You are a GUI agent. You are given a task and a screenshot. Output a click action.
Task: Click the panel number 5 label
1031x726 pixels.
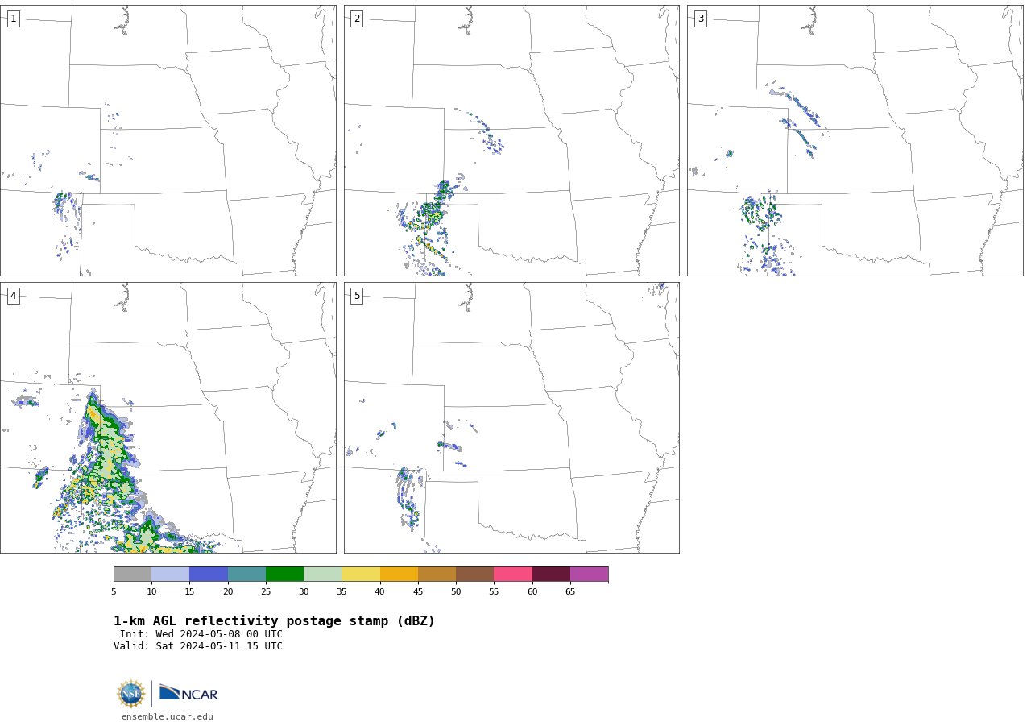pyautogui.click(x=357, y=296)
